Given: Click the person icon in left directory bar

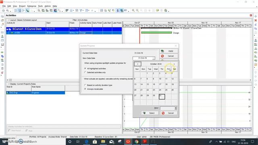Looking at the screenshot, I should coord(2,36).
